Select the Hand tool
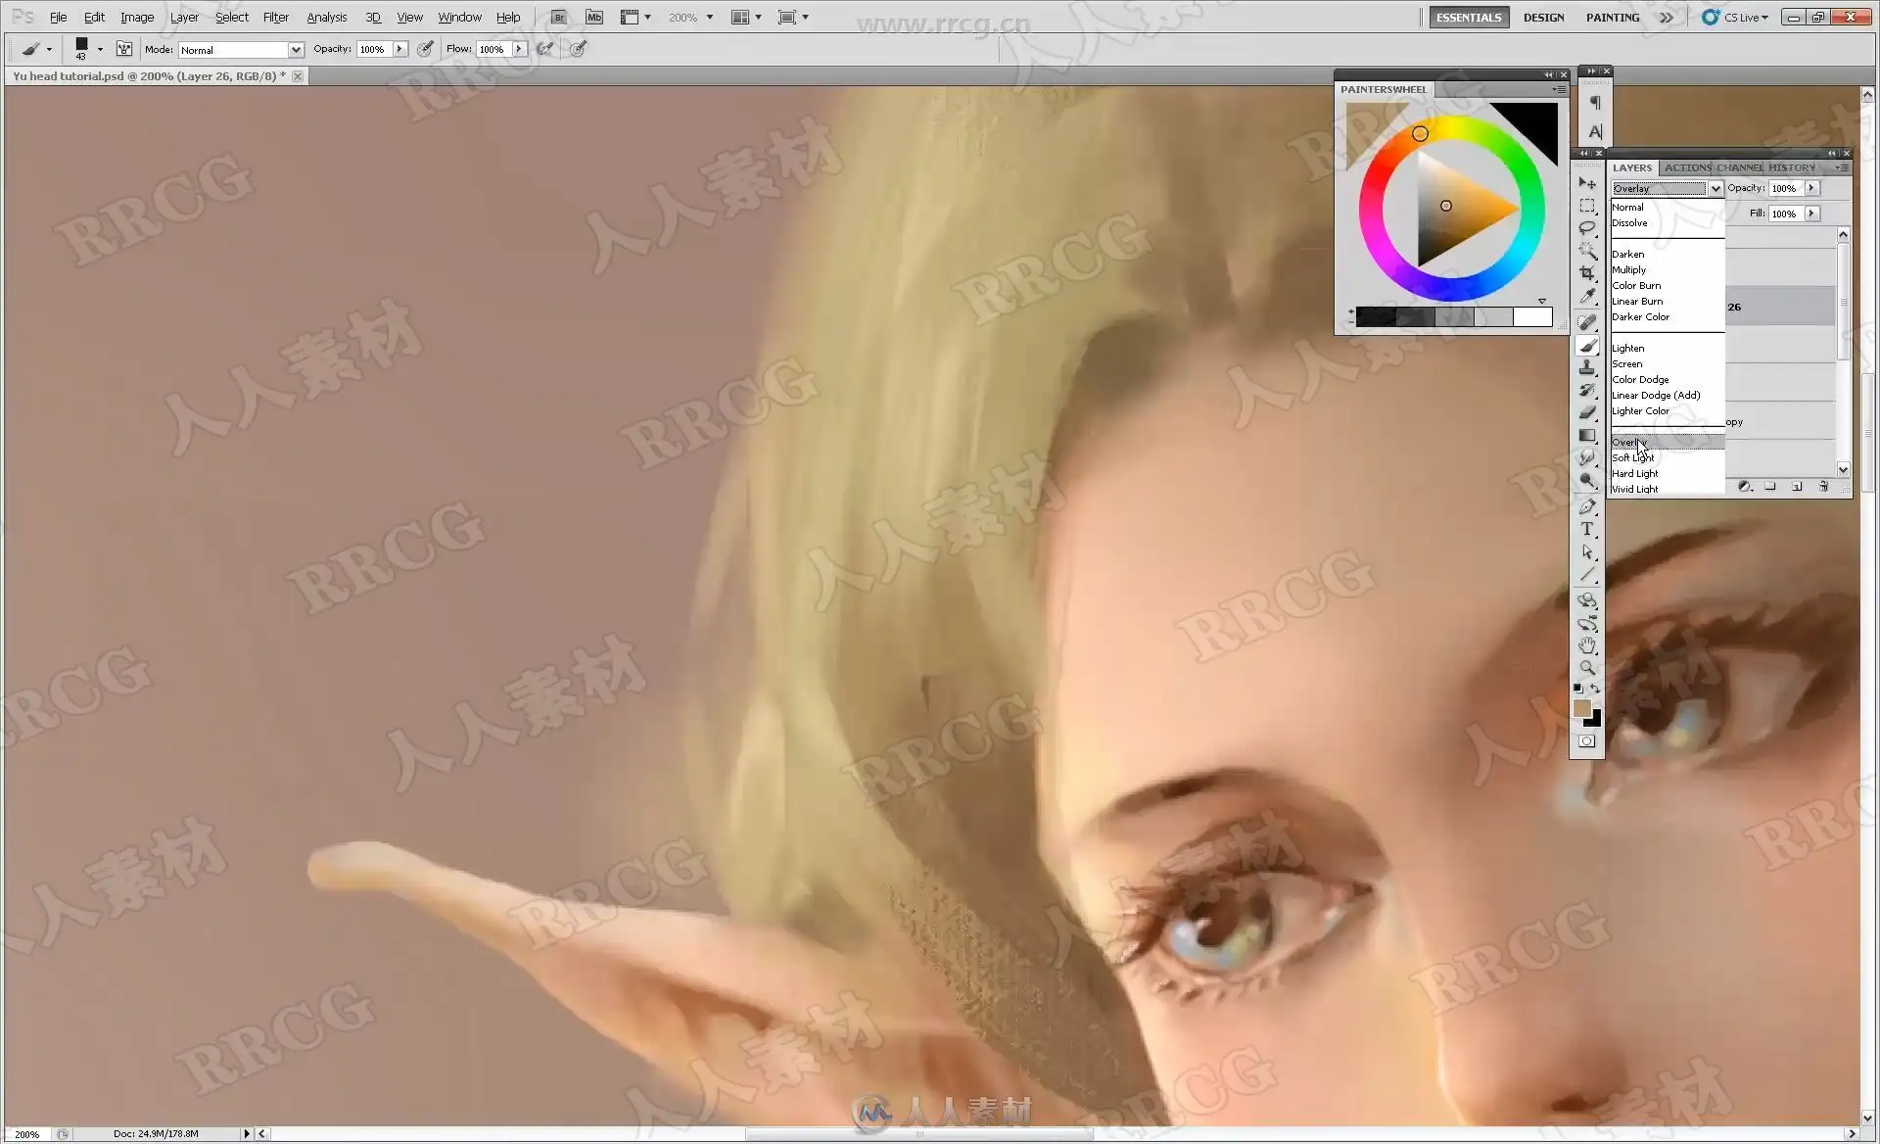The image size is (1880, 1144). pos(1587,645)
